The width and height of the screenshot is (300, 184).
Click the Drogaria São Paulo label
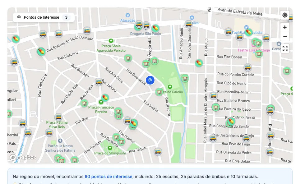[x=145, y=34]
